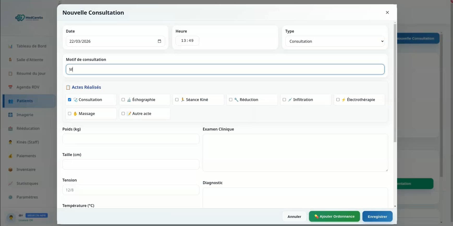Click the runner icon beside Séance Kiné
Viewport: 453px width, 226px height.
183,100
